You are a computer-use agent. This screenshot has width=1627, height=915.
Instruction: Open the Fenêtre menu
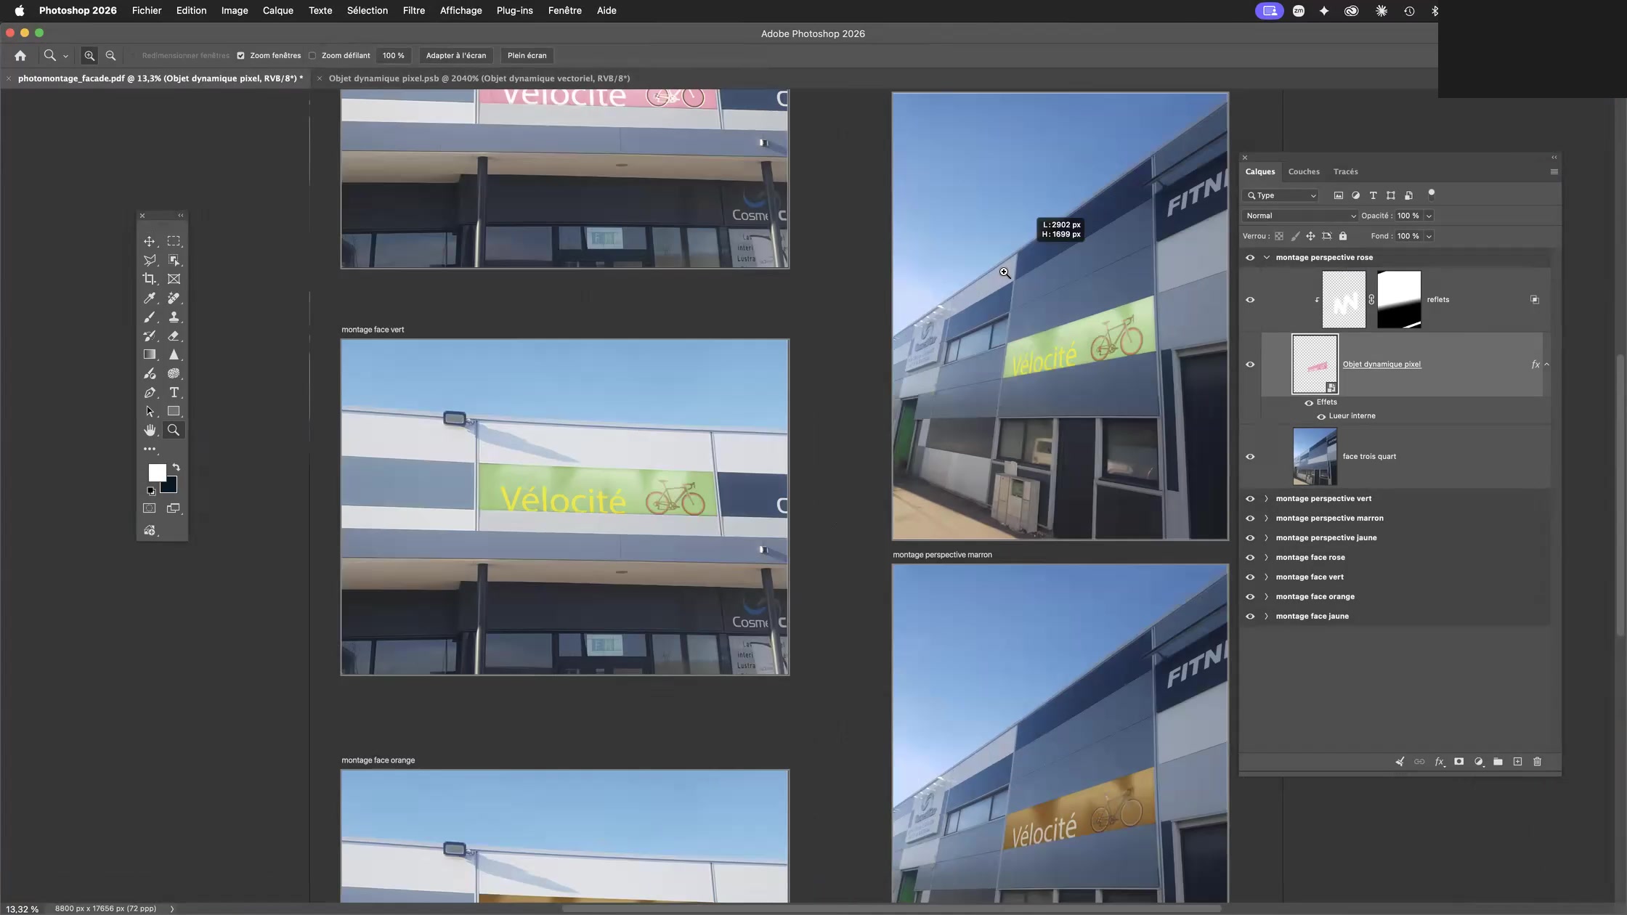pos(565,10)
